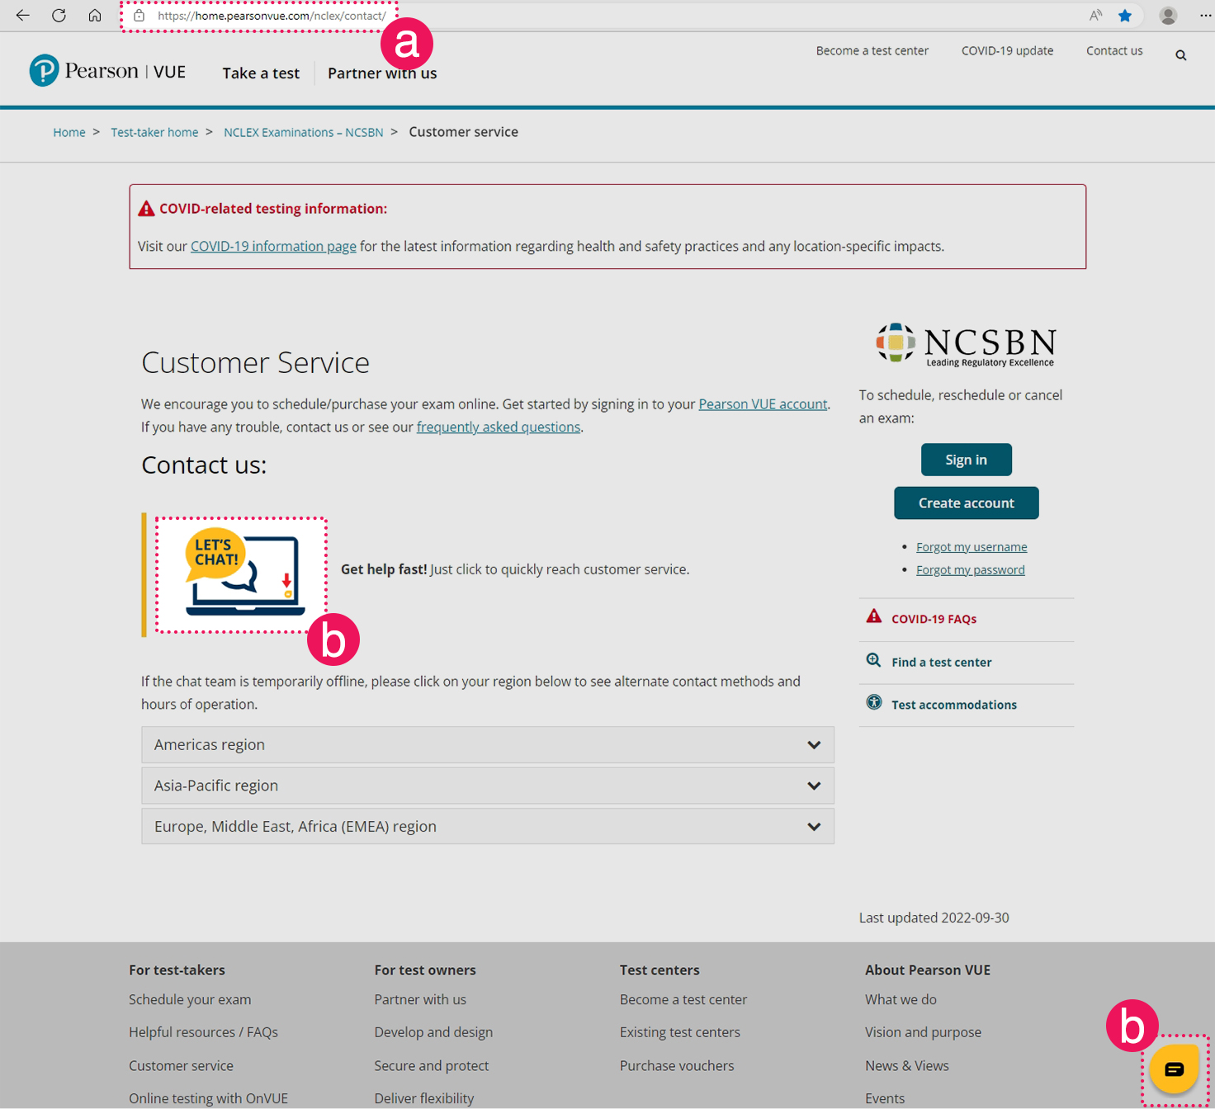Open Contact us in the top navigation
The image size is (1215, 1109).
(1114, 51)
